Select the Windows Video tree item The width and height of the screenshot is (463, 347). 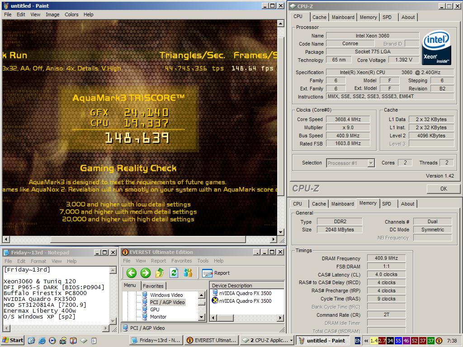[x=166, y=295]
